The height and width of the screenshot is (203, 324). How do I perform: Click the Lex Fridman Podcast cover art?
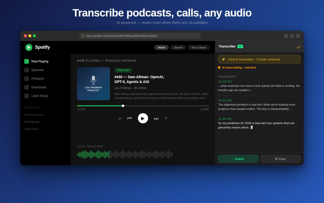[x=93, y=84]
